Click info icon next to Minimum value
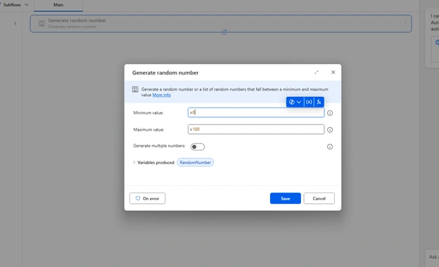439x267 pixels. pyautogui.click(x=330, y=113)
